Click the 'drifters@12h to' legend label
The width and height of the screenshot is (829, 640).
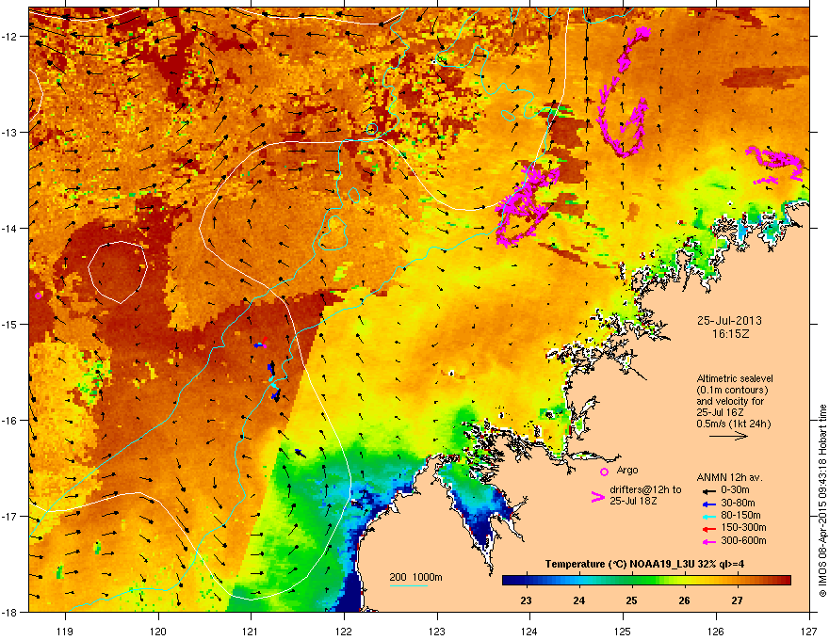pyautogui.click(x=645, y=489)
